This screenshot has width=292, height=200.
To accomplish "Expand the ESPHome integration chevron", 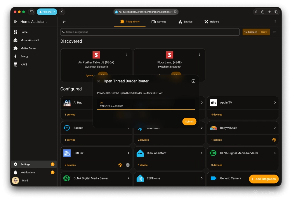I will point(202,178).
